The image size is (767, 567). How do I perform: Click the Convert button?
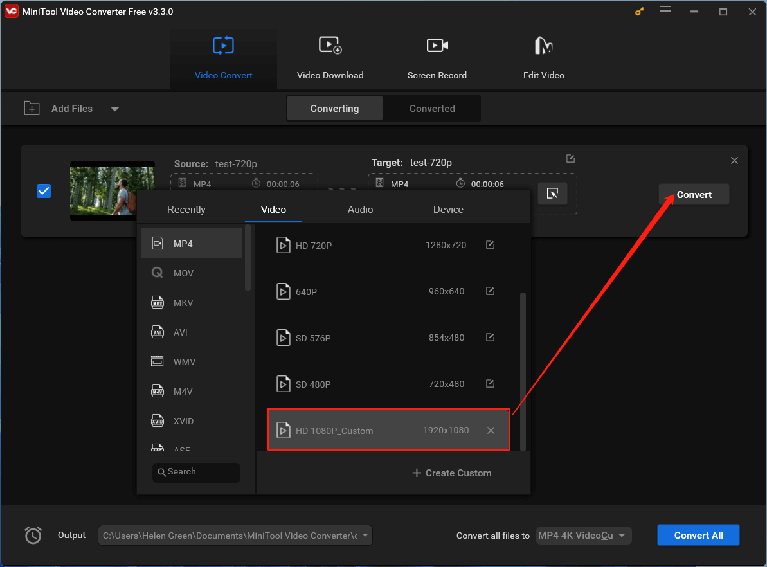coord(694,194)
